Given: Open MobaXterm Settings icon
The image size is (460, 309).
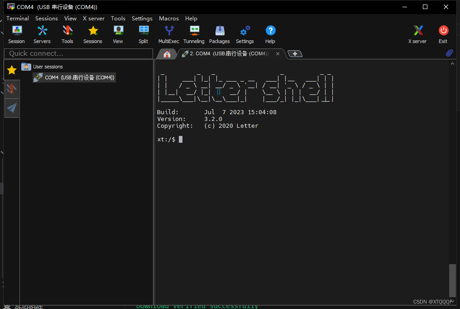Looking at the screenshot, I should tap(244, 32).
